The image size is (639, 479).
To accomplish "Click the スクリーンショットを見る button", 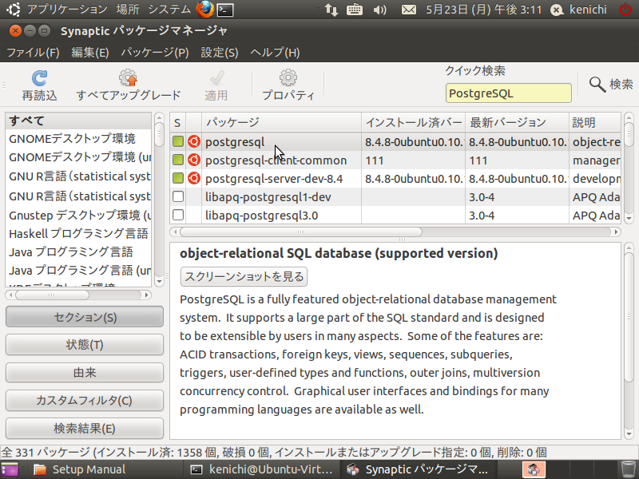I will [x=244, y=276].
